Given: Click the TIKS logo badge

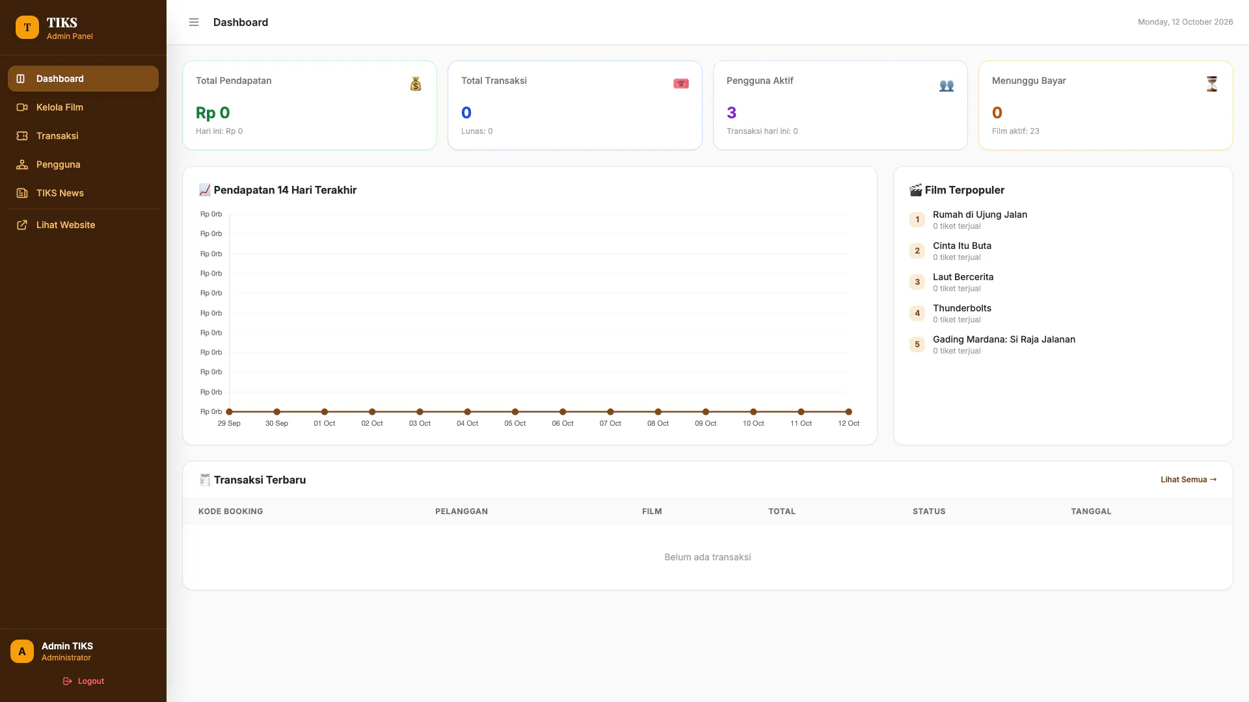Looking at the screenshot, I should point(27,27).
